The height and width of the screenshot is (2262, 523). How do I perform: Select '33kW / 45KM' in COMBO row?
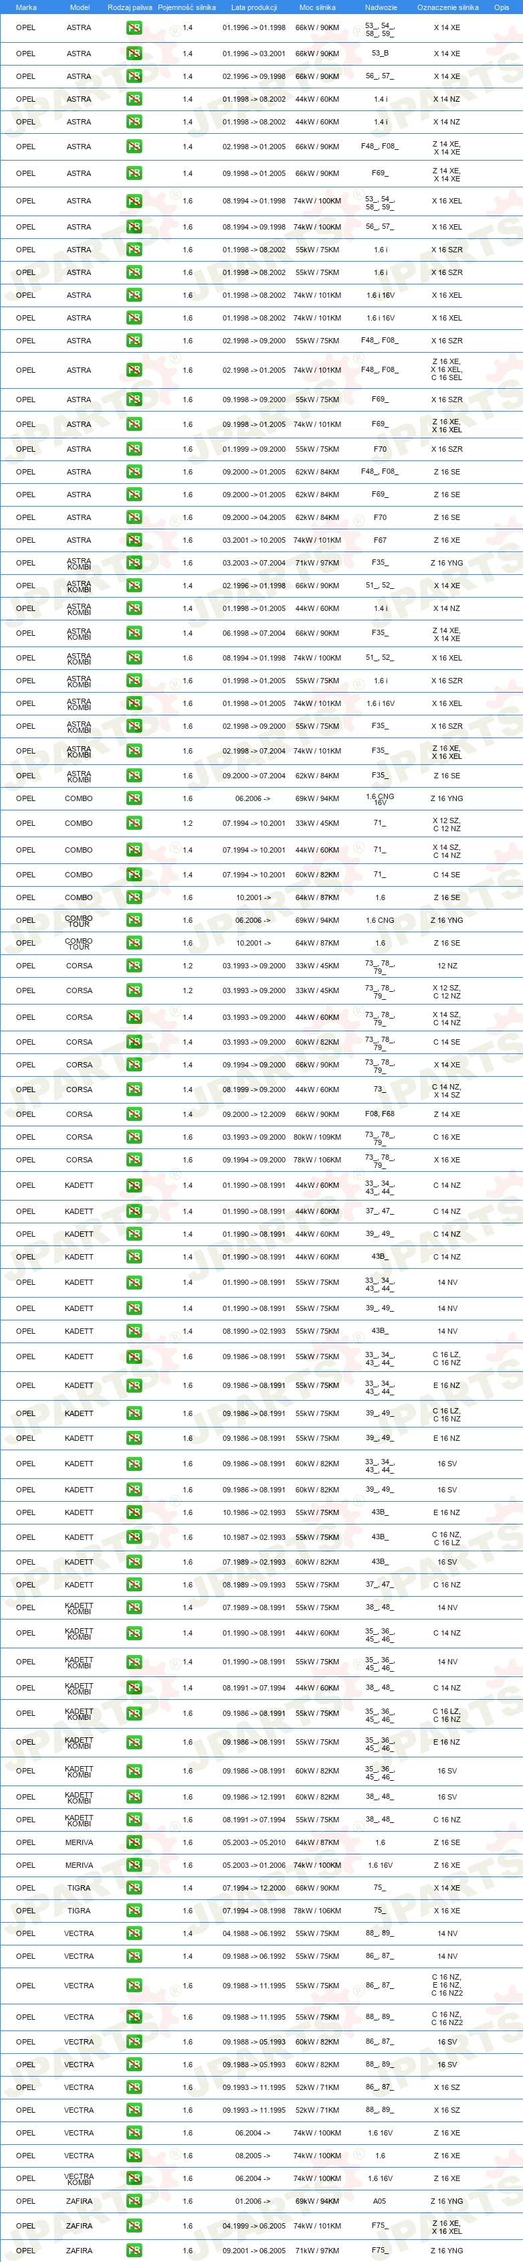tap(317, 824)
